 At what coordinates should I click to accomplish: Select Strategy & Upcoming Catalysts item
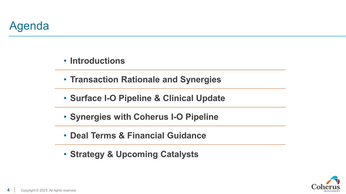tap(134, 154)
